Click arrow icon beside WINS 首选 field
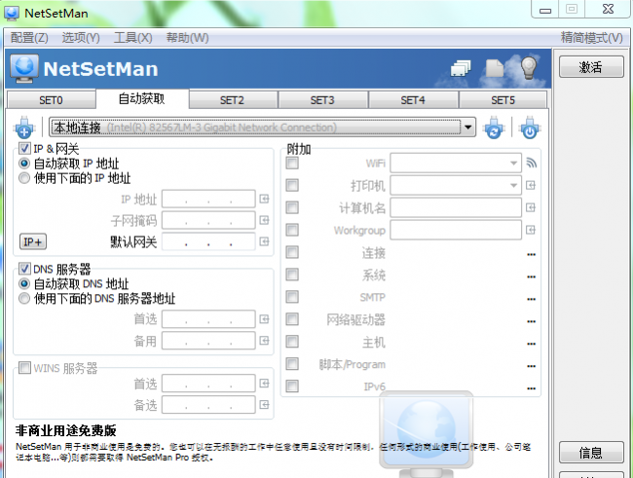 (x=264, y=384)
